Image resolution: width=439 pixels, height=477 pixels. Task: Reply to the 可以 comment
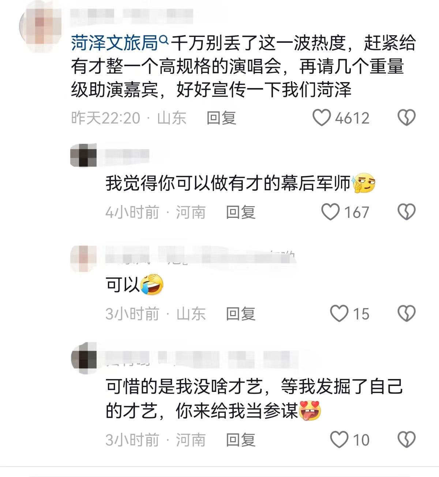(x=241, y=314)
